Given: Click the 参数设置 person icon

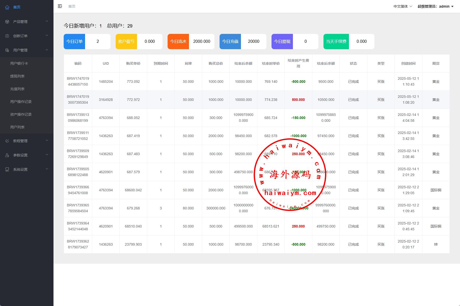Looking at the screenshot, I should click(x=7, y=155).
